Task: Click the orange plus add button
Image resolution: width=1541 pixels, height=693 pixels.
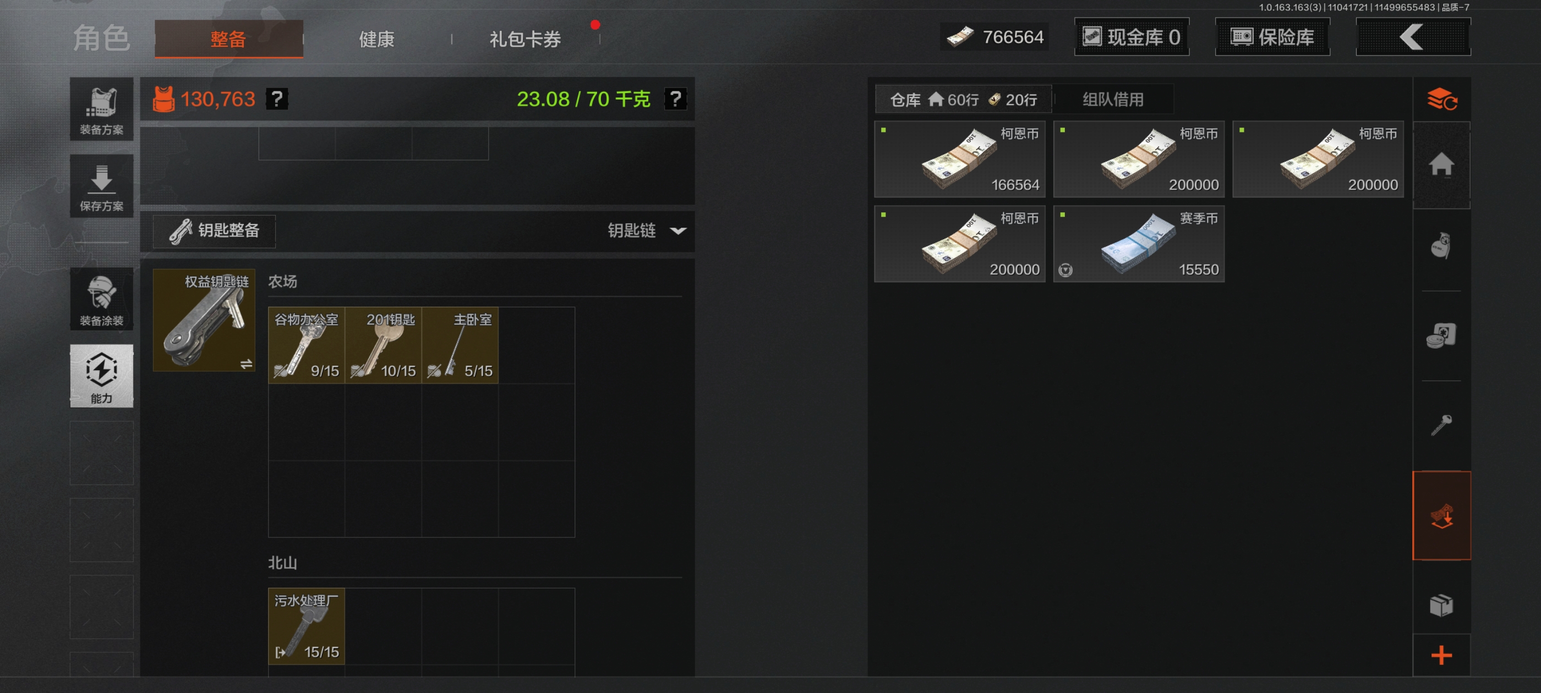Action: click(1442, 656)
